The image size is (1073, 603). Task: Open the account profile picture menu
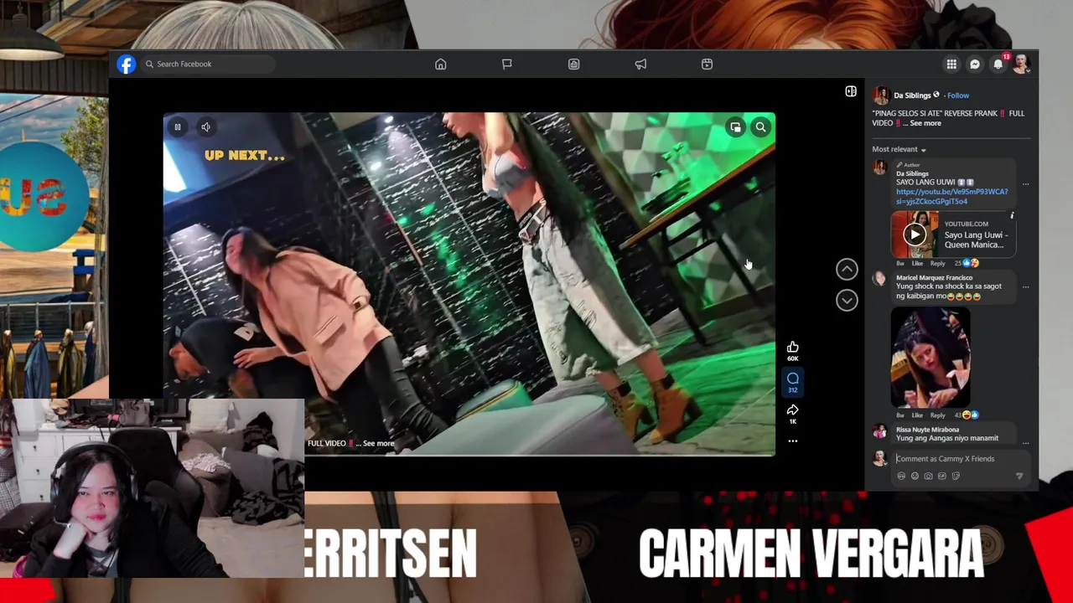click(x=1020, y=64)
